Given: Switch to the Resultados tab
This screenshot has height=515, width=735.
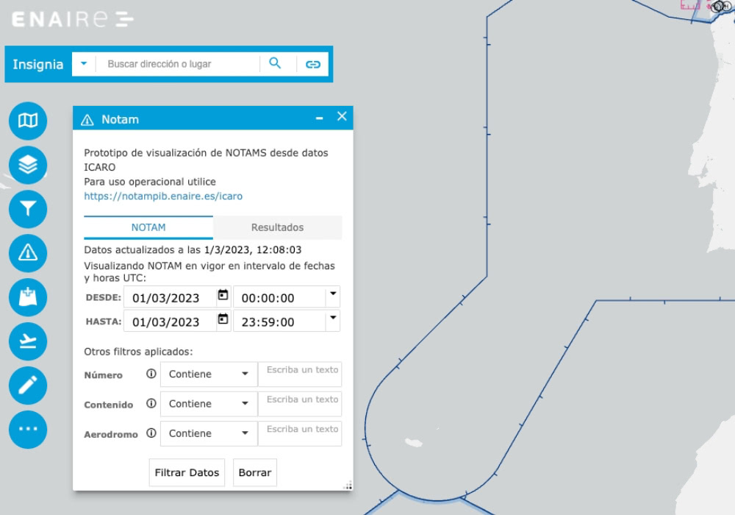Looking at the screenshot, I should pyautogui.click(x=277, y=227).
